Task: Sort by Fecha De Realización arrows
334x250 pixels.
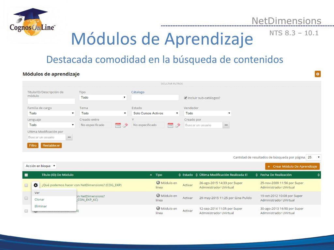Action: click(x=318, y=175)
